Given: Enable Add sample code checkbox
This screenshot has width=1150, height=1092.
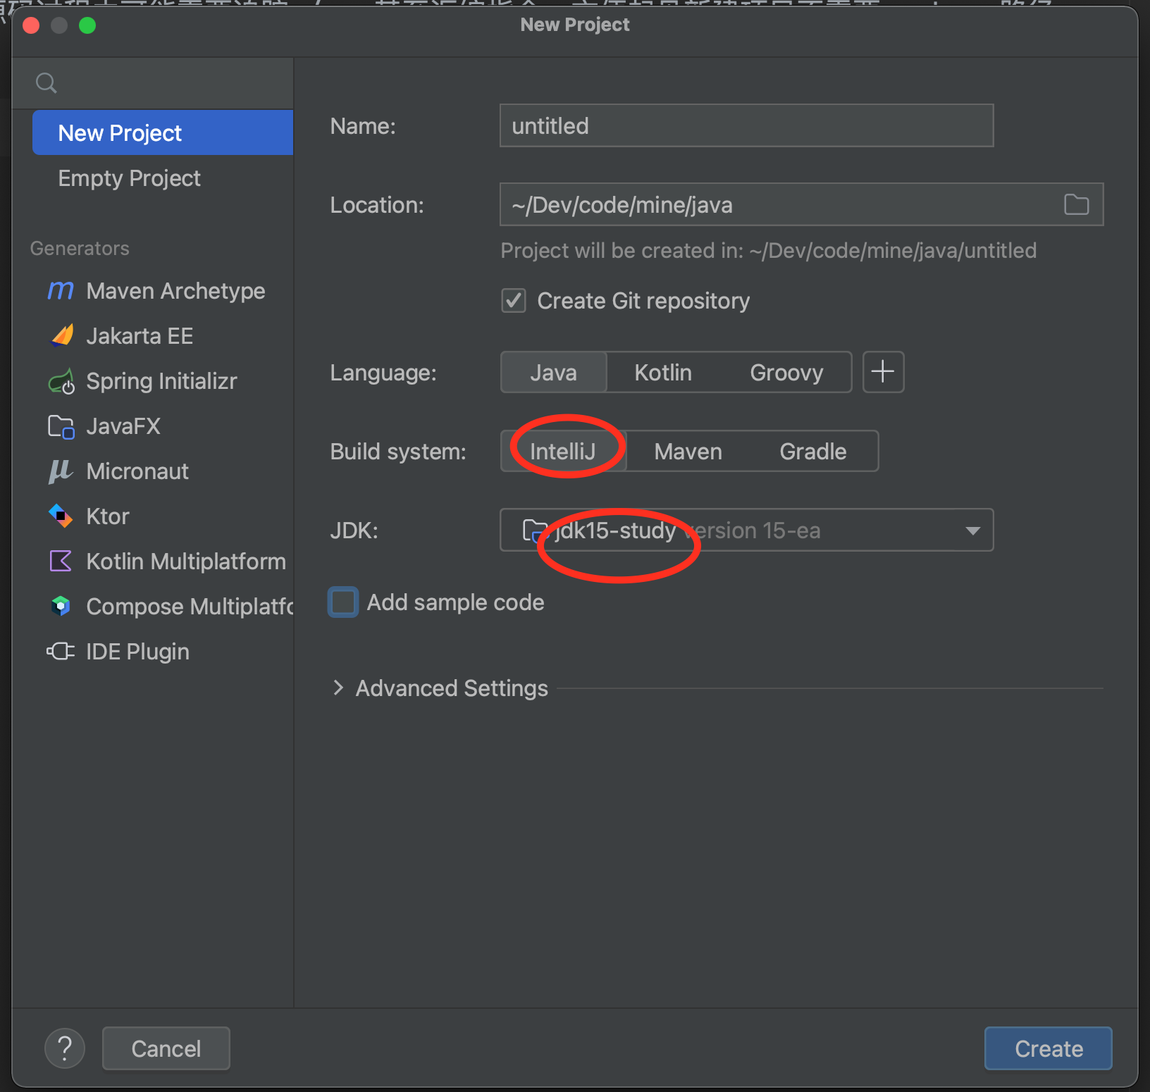Looking at the screenshot, I should (344, 602).
